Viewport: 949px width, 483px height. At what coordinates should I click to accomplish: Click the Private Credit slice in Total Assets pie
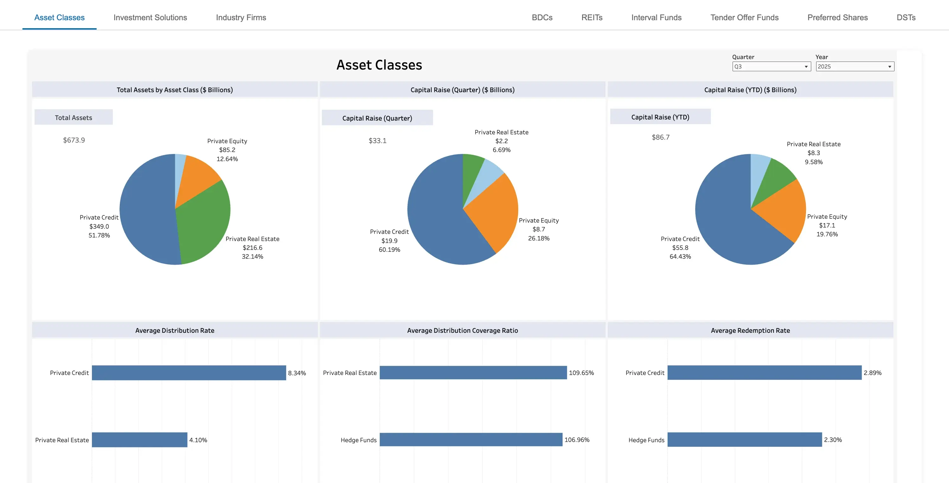point(147,210)
